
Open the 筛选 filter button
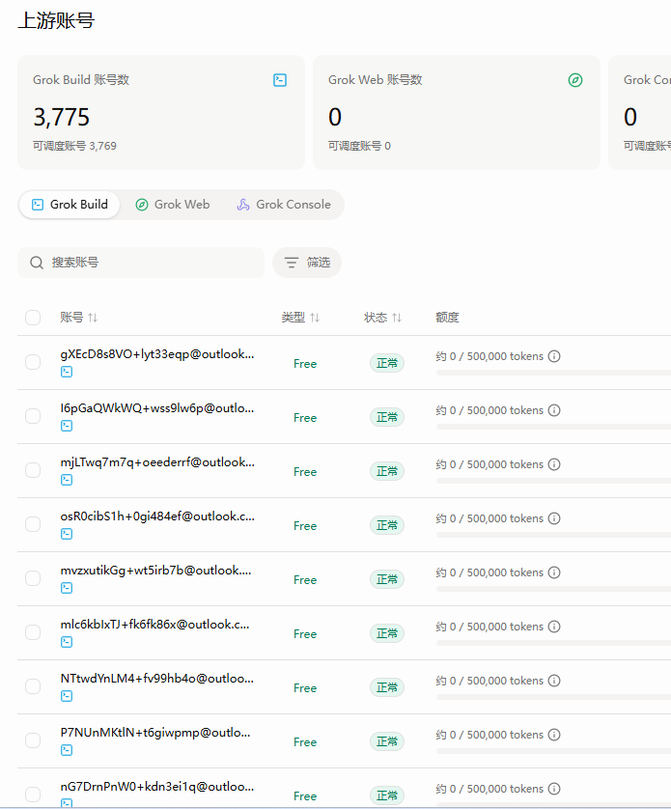[x=307, y=263]
